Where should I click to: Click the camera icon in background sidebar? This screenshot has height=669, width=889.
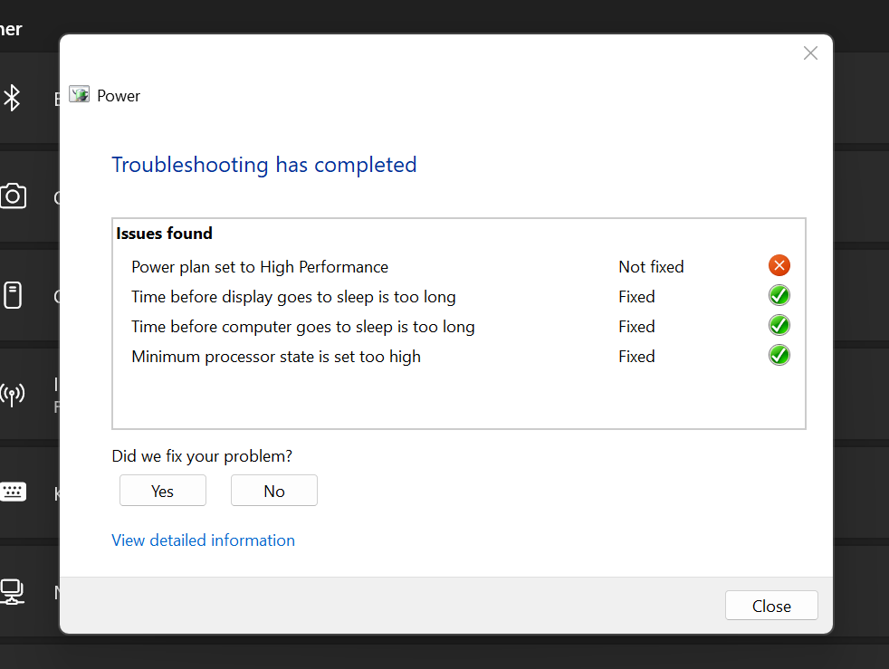tap(13, 196)
